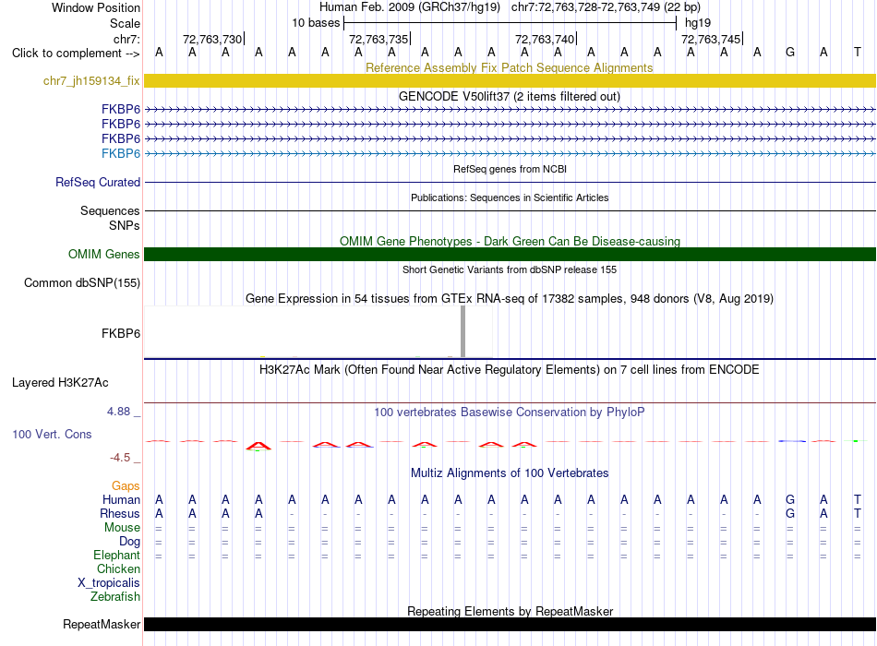Click the 'SNPs' track label
877x646 pixels.
tap(125, 225)
